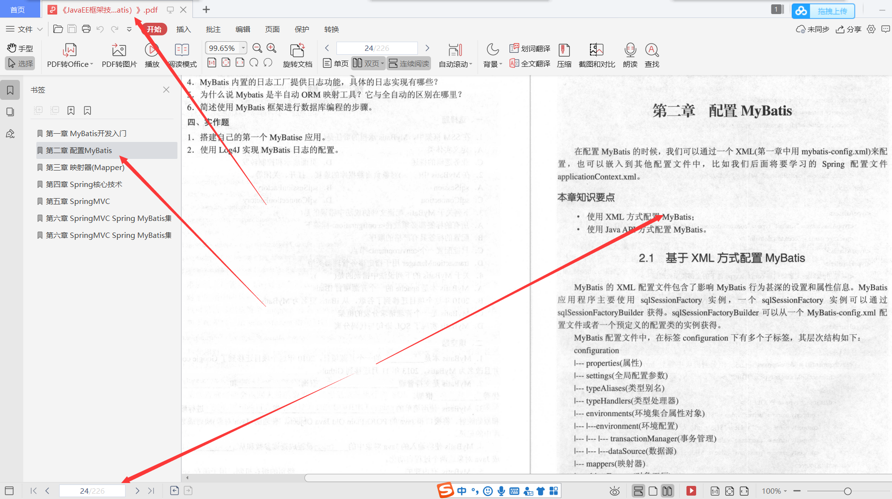Toggle single page icon in status bar
This screenshot has width=892, height=499.
click(653, 491)
